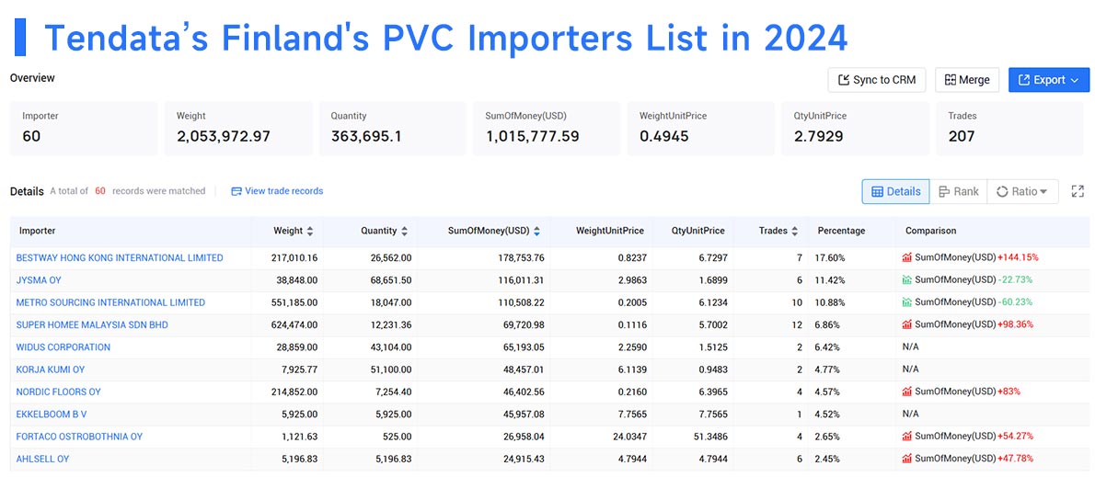Click trend chart icon in BESTWAY row
The width and height of the screenshot is (1095, 477).
pyautogui.click(x=907, y=258)
